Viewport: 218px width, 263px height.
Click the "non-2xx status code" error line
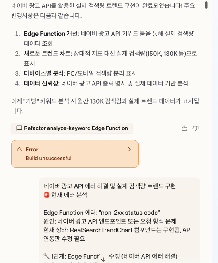(101, 213)
